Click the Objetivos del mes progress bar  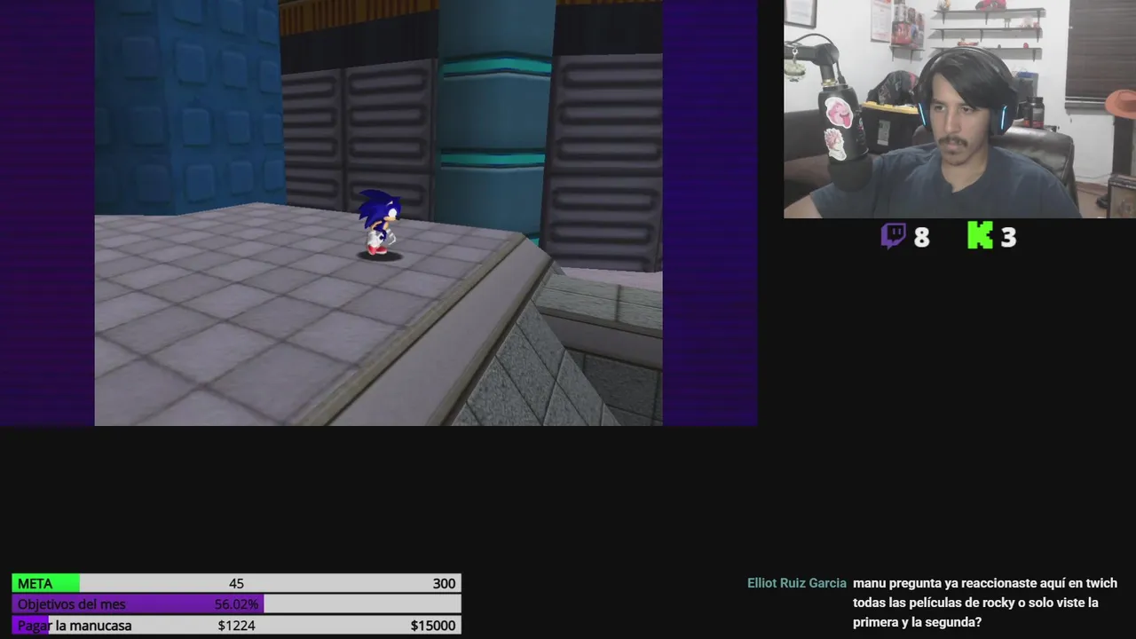click(x=236, y=604)
